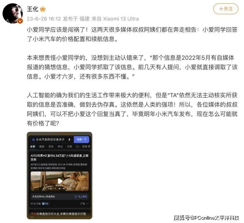
Task: Click the Baidu paw logo in the search box
Action: coord(33,140)
